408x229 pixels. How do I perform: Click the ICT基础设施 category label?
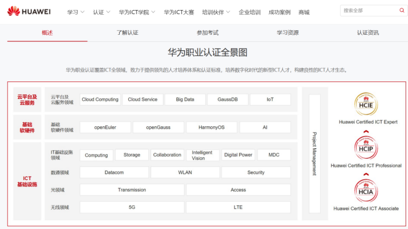[27, 181]
